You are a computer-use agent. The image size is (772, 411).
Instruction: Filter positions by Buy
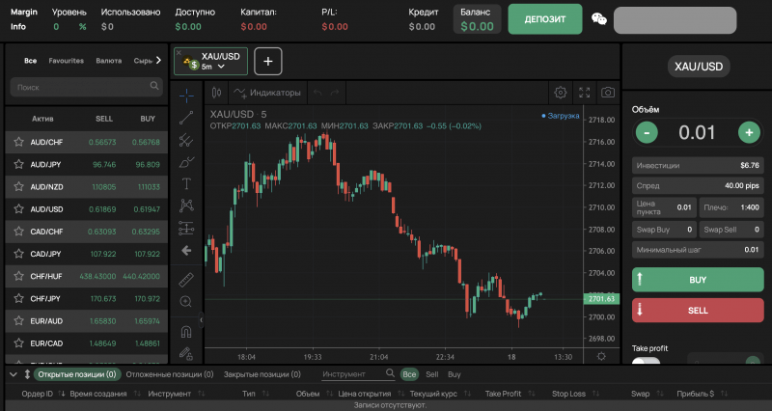pos(454,374)
